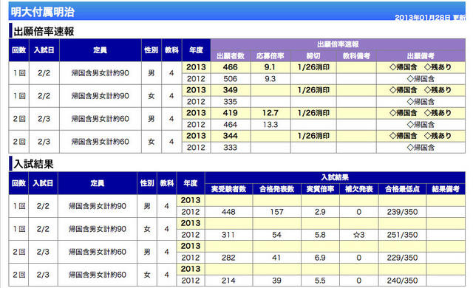Select 年度 header in the application-ratio table
Image resolution: width=473 pixels, height=288 pixels.
click(197, 50)
